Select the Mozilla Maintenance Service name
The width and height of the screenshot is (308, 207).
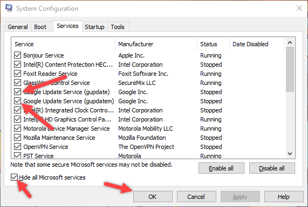[x=59, y=138]
